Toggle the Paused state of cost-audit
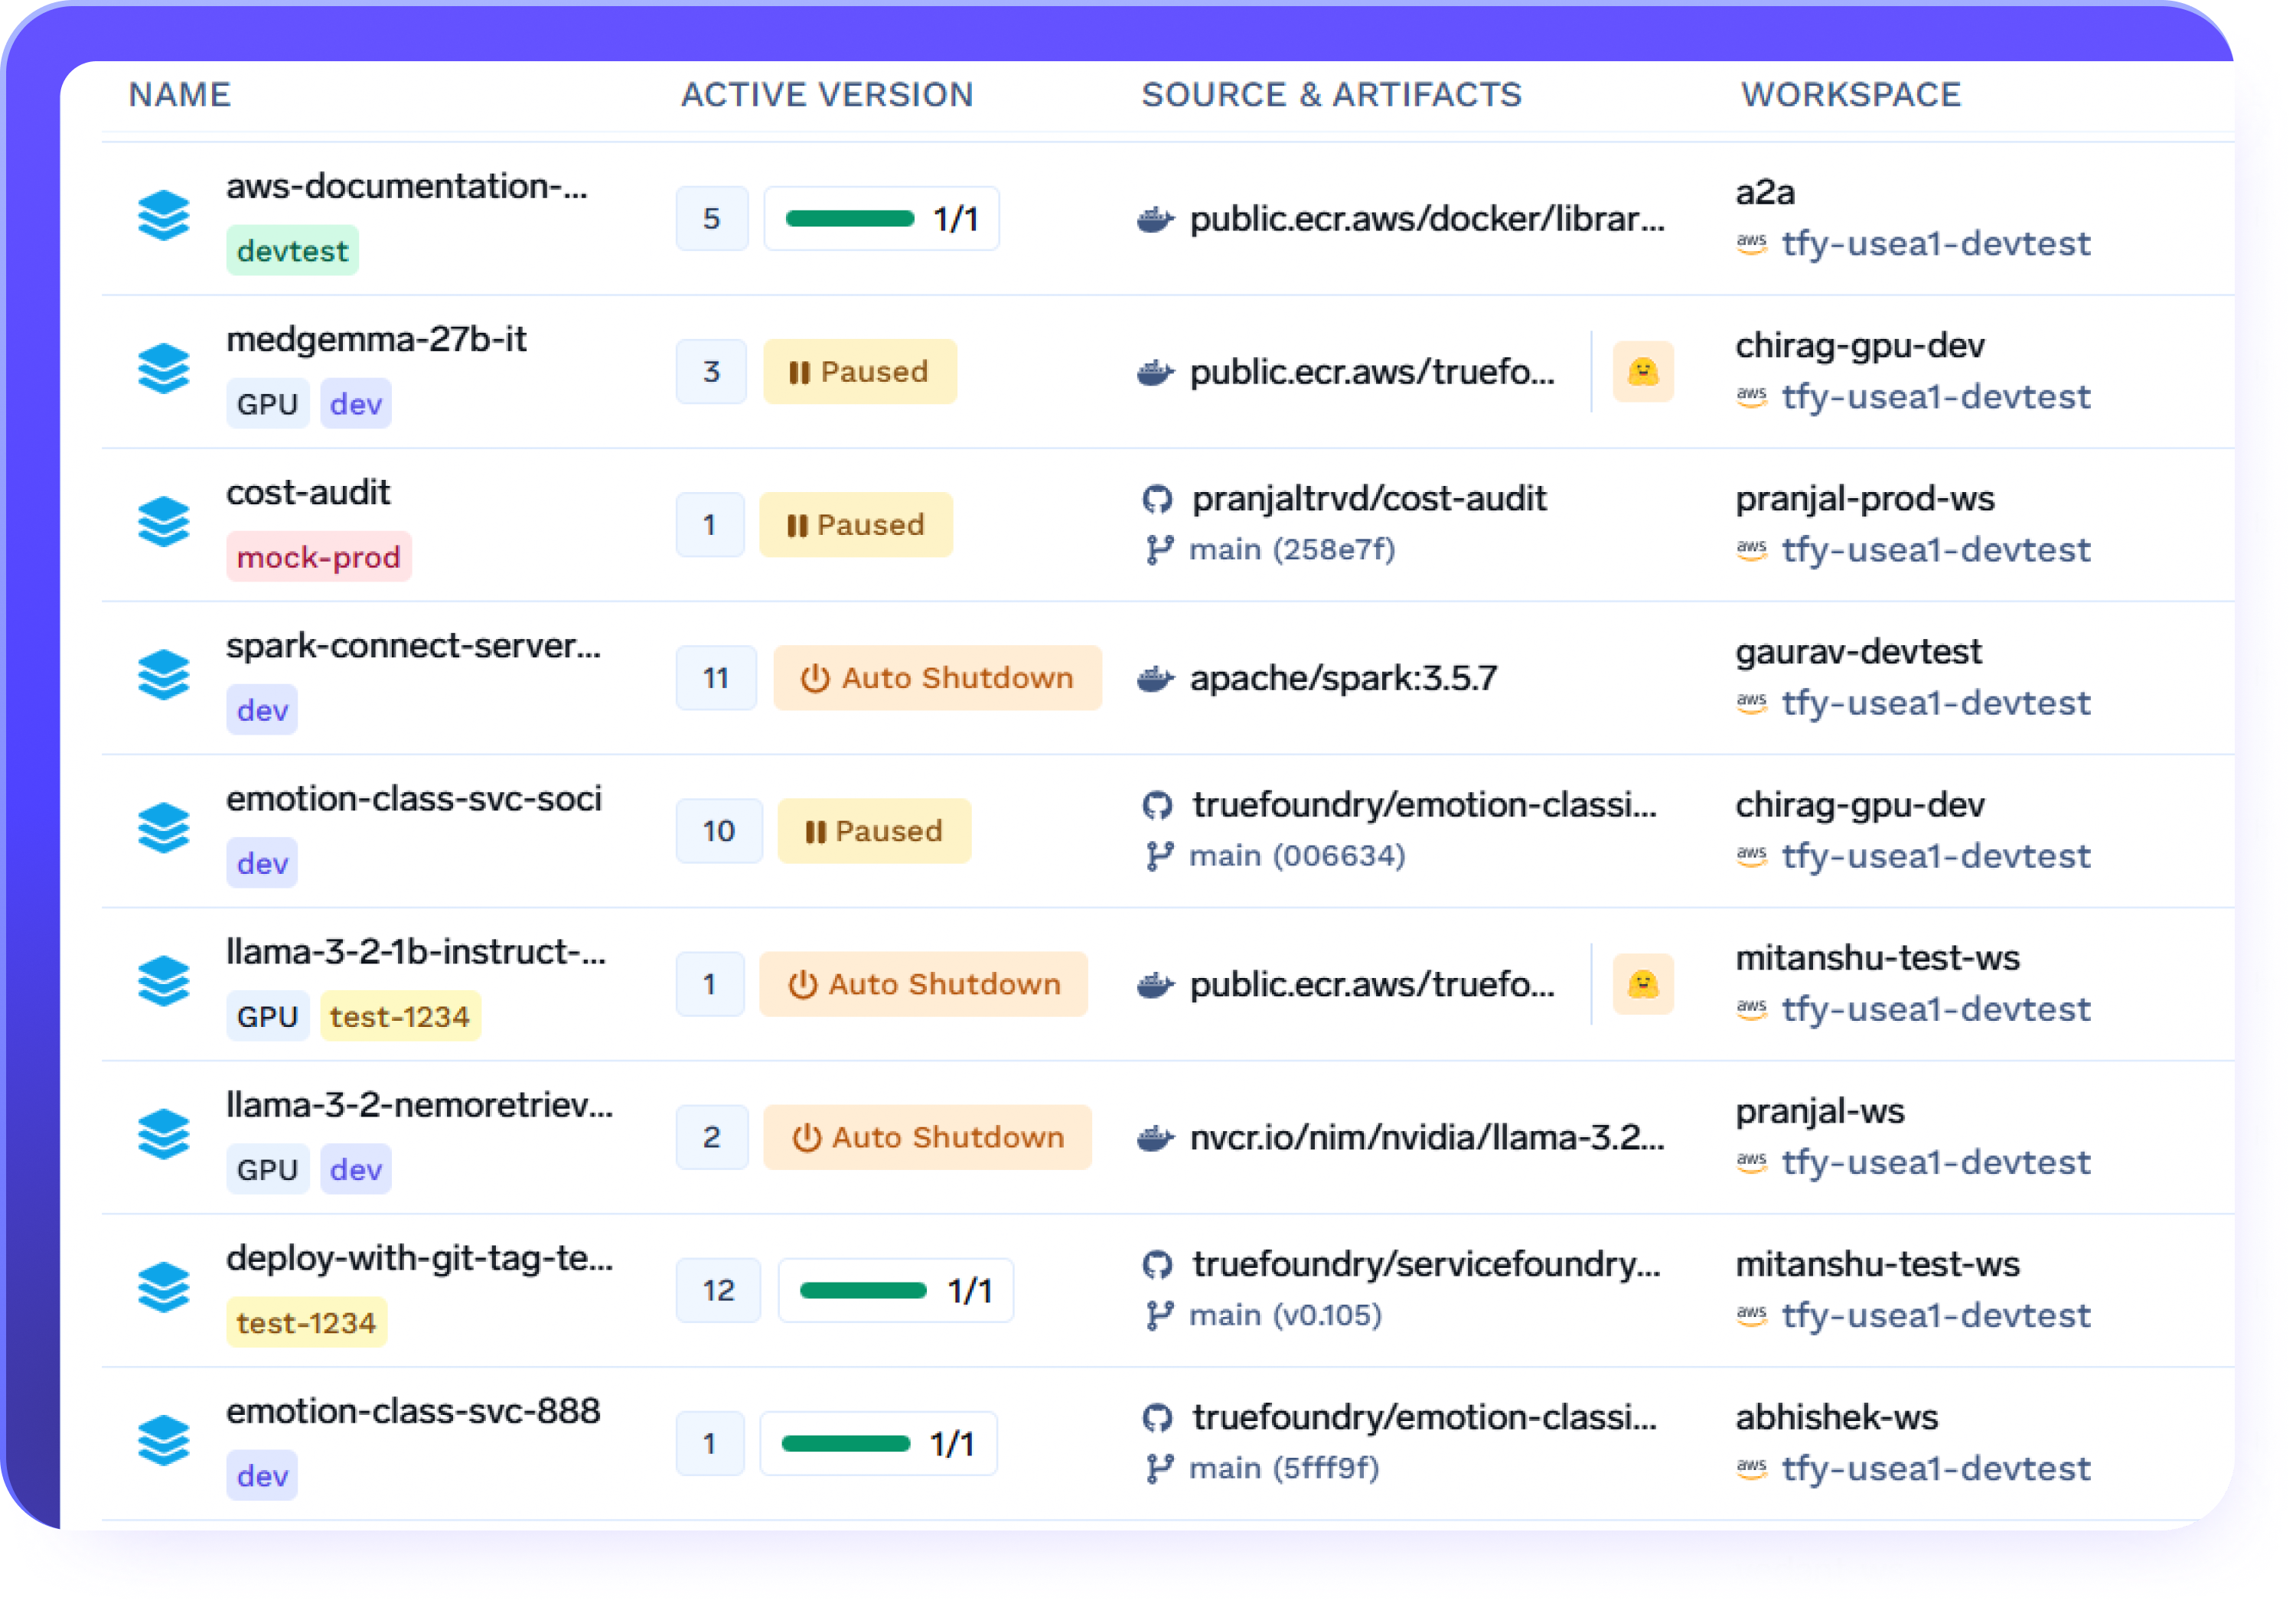 click(856, 524)
